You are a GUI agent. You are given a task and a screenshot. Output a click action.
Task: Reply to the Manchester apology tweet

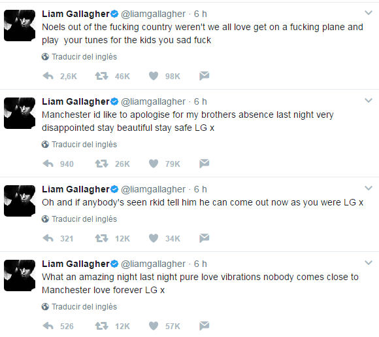[x=48, y=164]
